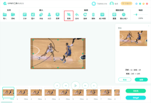
Task: Grab the top-left crop handle
Action: [x=33, y=40]
